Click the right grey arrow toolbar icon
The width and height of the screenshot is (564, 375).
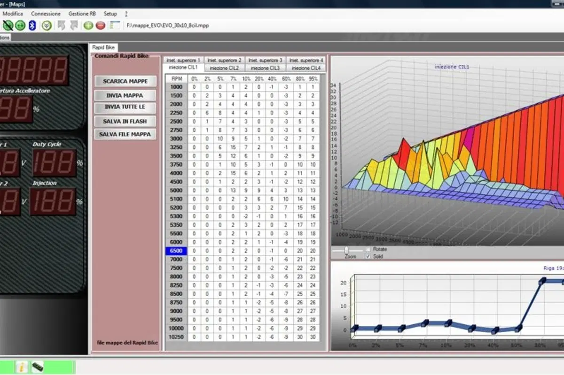coord(74,25)
